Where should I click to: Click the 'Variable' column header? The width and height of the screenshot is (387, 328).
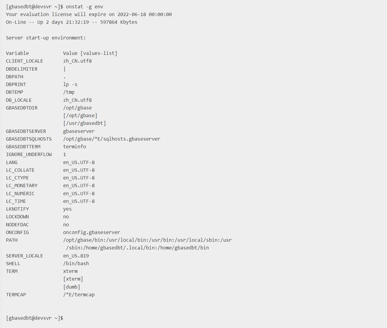[x=17, y=53]
